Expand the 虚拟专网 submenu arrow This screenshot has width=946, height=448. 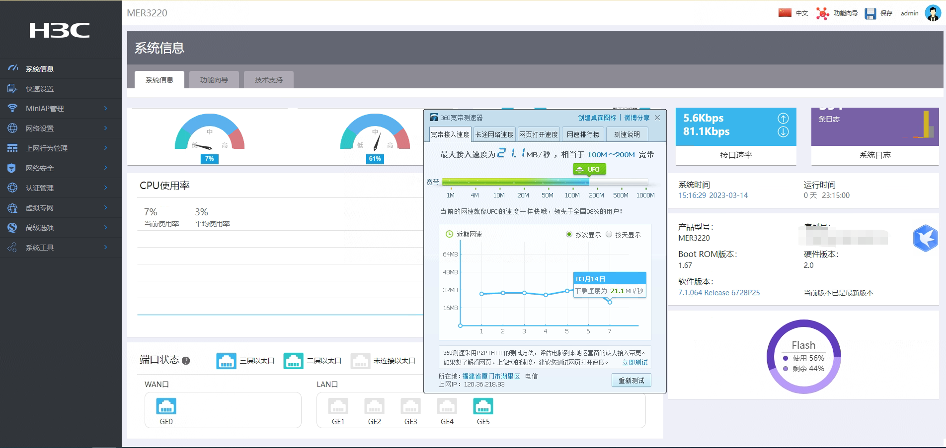pyautogui.click(x=106, y=207)
